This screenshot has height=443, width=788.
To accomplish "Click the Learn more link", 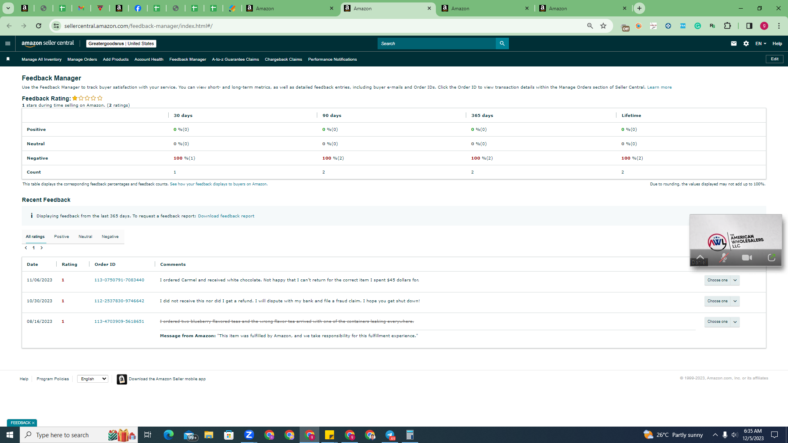I will click(x=660, y=87).
